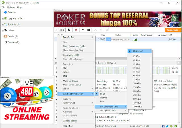Expand the Torrents tree node
The width and height of the screenshot is (182, 128).
[3, 25]
